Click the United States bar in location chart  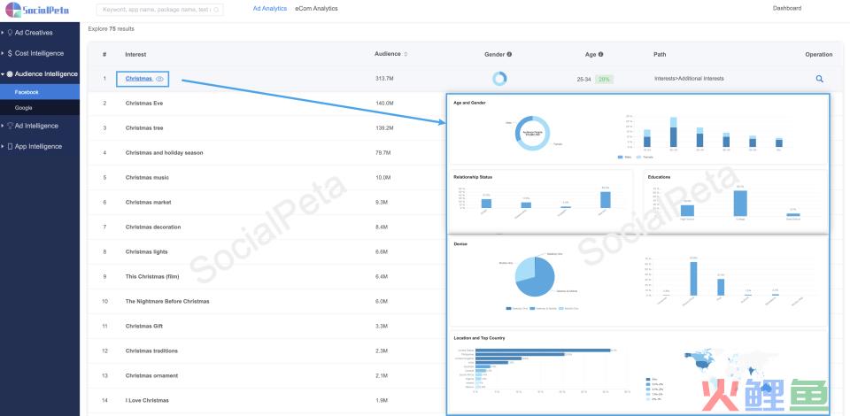point(543,351)
